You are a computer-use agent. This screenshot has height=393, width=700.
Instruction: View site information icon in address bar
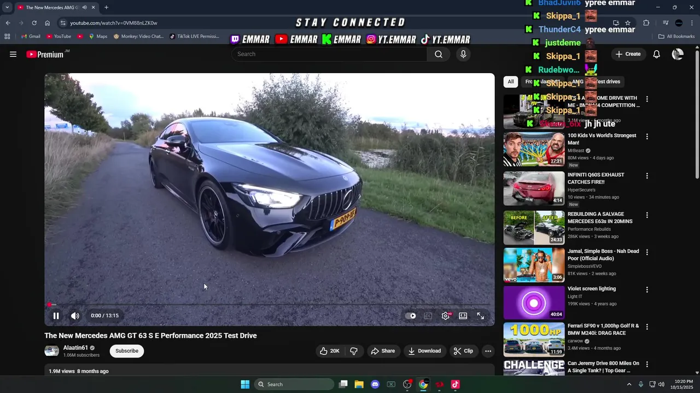[63, 23]
